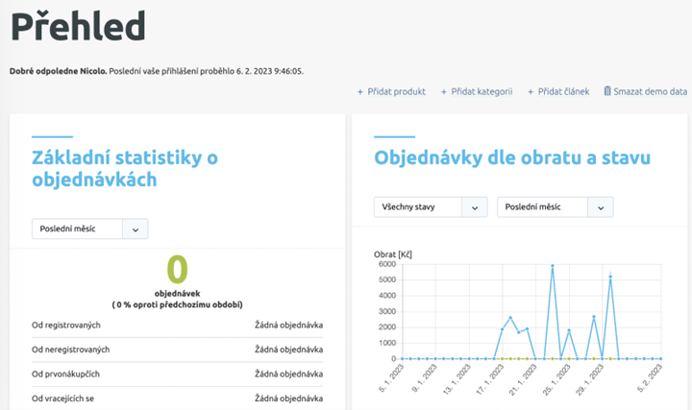This screenshot has width=692, height=410.
Task: Click the Přidat kategorii link
Action: 477,92
